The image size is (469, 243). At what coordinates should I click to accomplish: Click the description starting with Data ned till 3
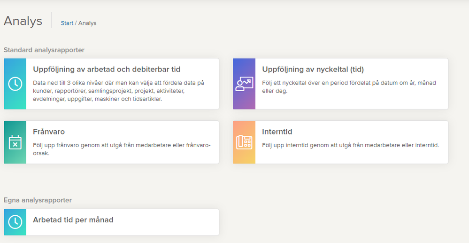[118, 91]
